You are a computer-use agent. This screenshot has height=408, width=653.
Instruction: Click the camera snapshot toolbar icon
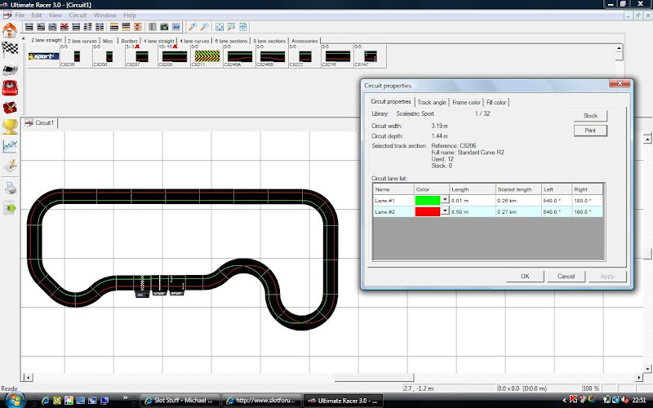(164, 27)
